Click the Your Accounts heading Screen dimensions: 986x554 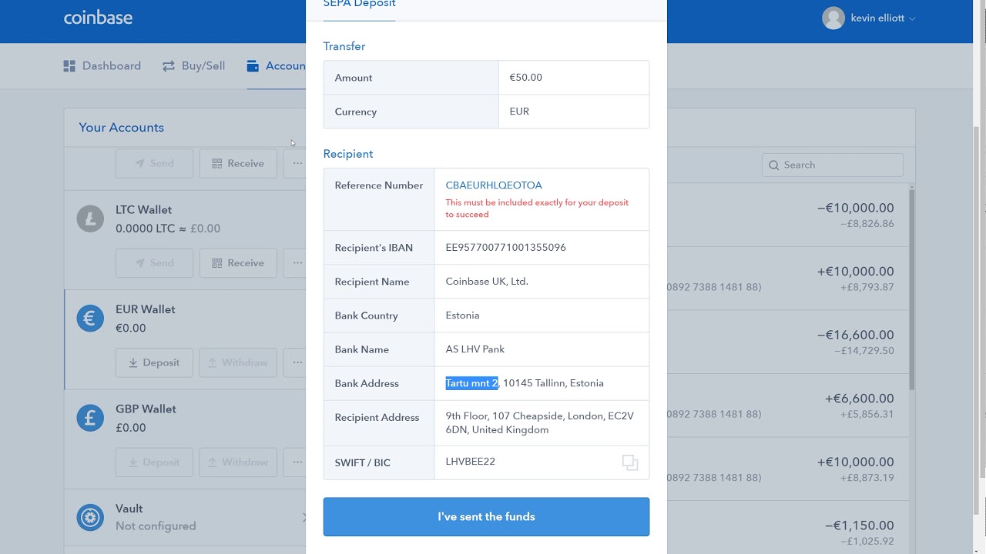121,128
